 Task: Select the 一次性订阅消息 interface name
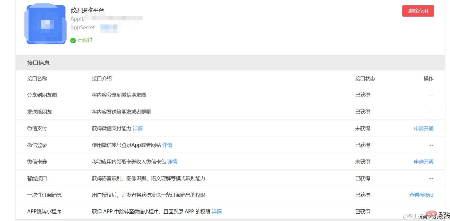44,195
